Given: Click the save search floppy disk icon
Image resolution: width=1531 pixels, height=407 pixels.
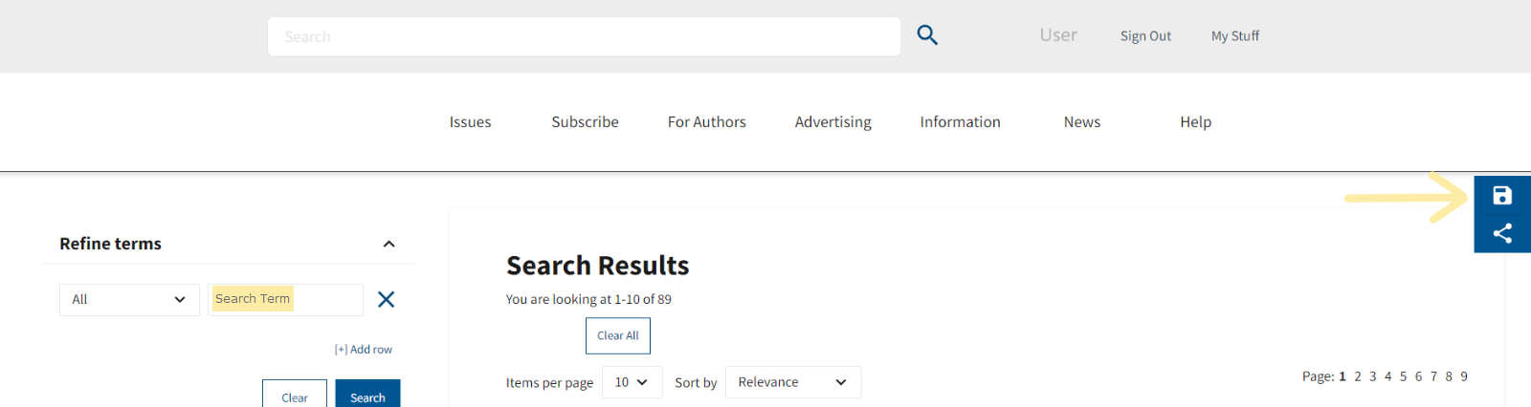Looking at the screenshot, I should pyautogui.click(x=1502, y=196).
